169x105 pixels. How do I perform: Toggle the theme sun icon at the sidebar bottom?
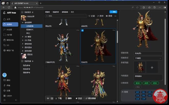(x=4, y=100)
